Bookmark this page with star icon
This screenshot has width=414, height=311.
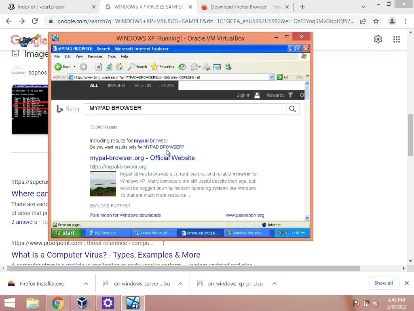[x=376, y=21]
